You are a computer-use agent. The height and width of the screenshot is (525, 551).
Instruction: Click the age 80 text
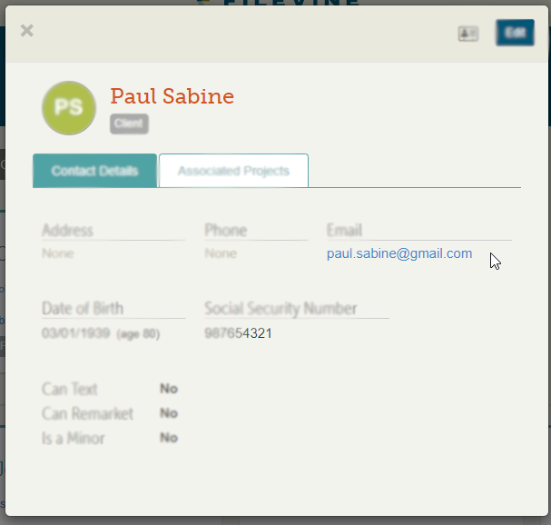coord(138,333)
